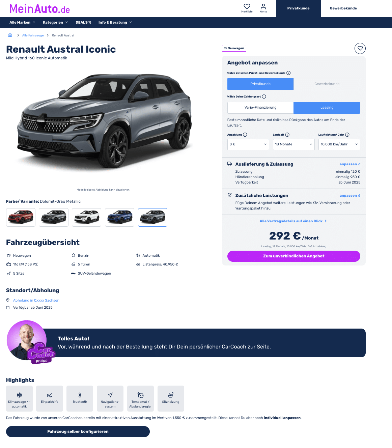
Task: Open the 10.000 km/Jahr mileage dropdown
Action: coord(339,144)
